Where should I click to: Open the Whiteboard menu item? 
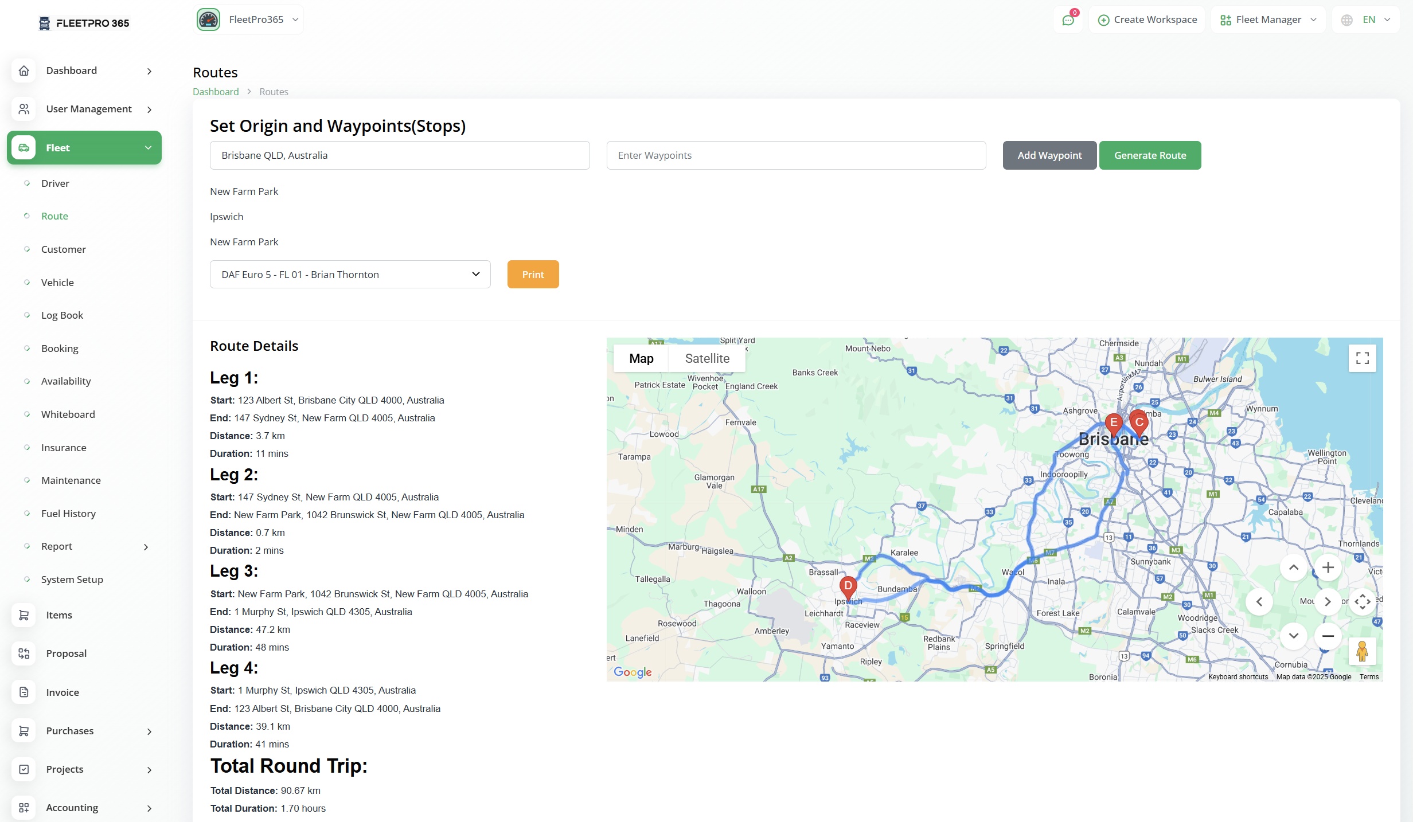(68, 414)
